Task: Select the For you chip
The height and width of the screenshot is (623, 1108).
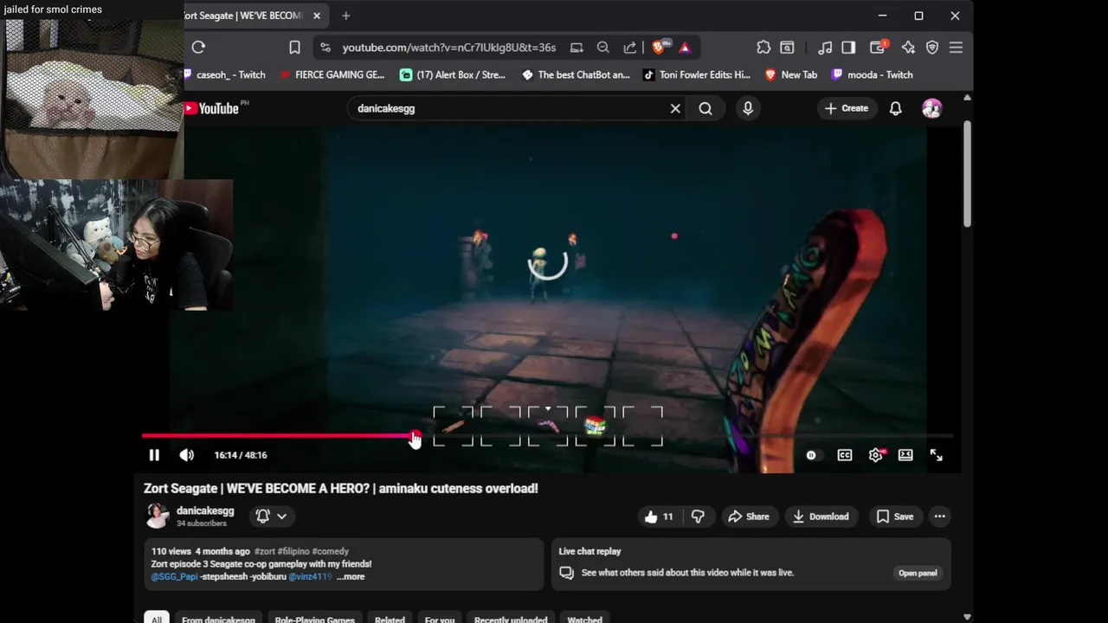Action: point(440,620)
